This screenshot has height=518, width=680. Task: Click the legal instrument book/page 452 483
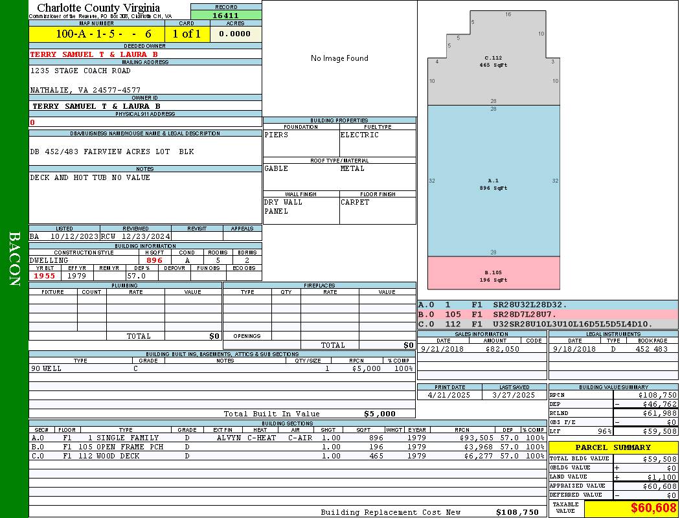(652, 349)
